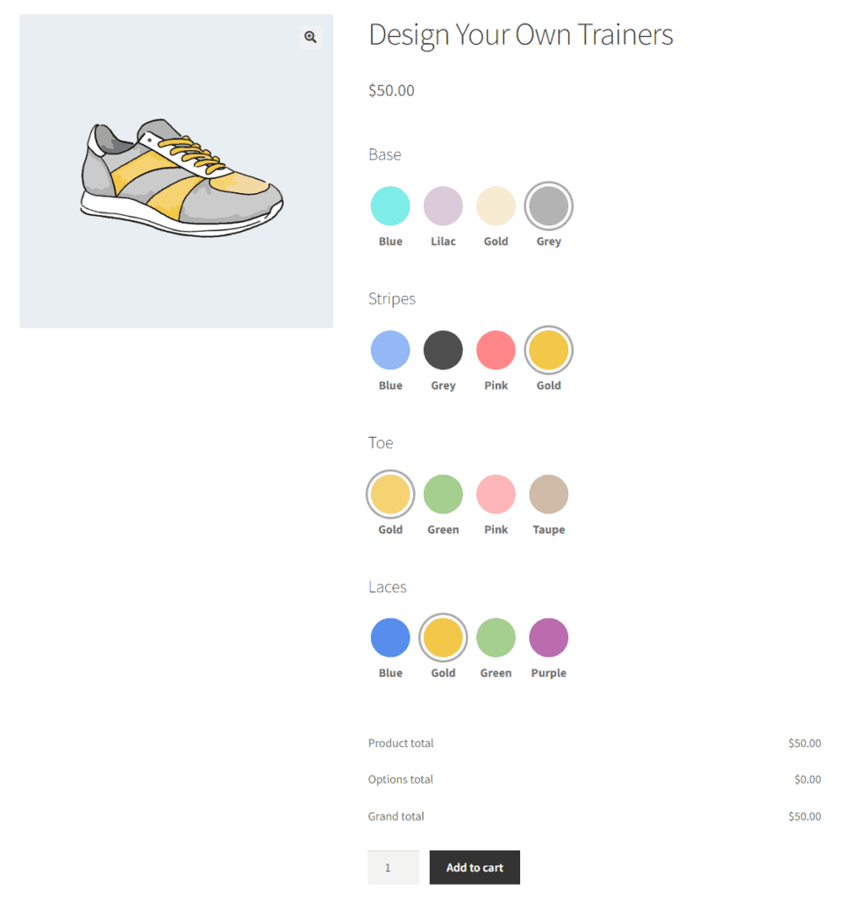Open the product image thumbnail

(175, 171)
